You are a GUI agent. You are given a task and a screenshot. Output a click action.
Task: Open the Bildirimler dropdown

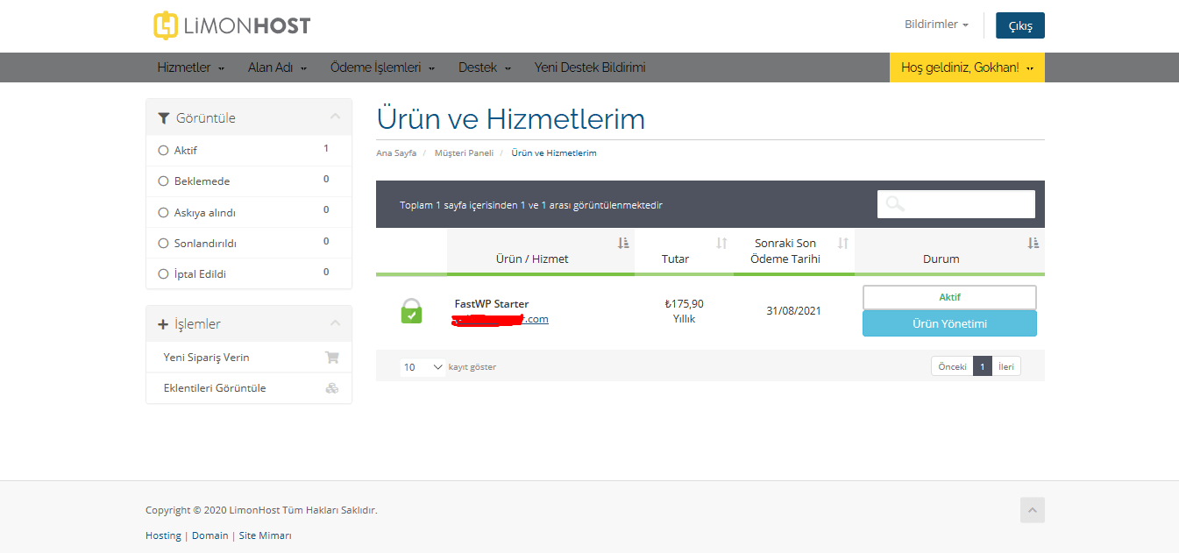[936, 25]
